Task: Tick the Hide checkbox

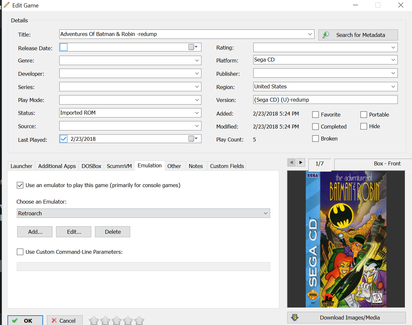Action: point(364,126)
